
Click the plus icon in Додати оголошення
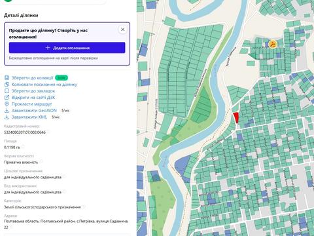[48, 48]
